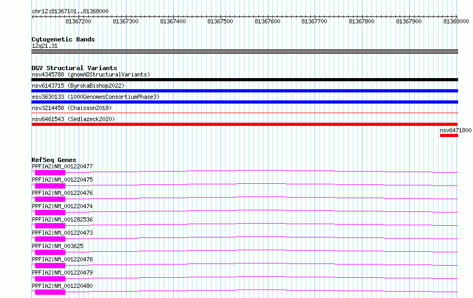
Task: Click the magenta exon of NM_001220473
Action: (x=50, y=239)
